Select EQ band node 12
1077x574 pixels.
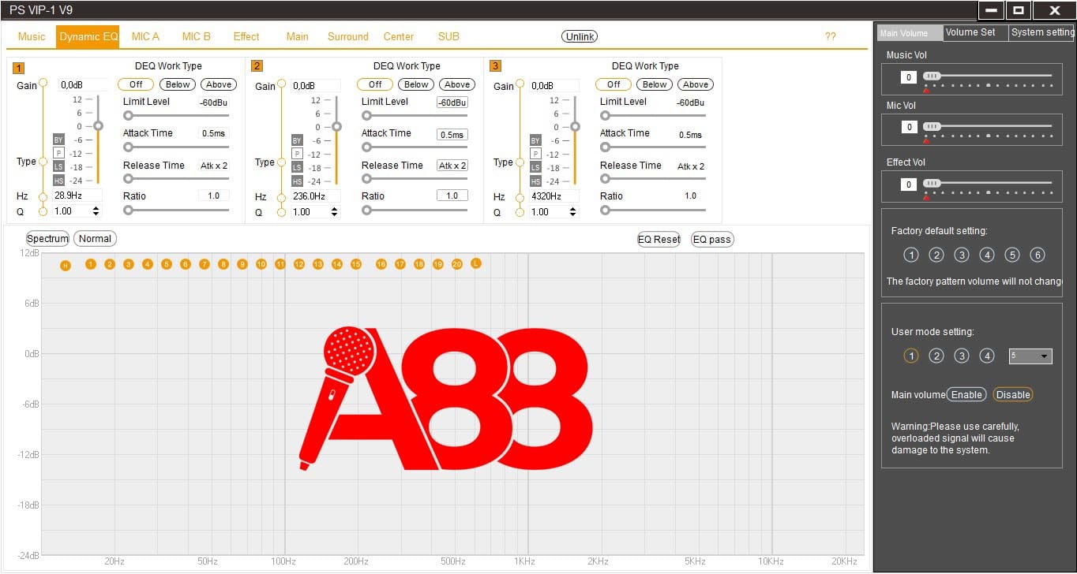click(299, 264)
